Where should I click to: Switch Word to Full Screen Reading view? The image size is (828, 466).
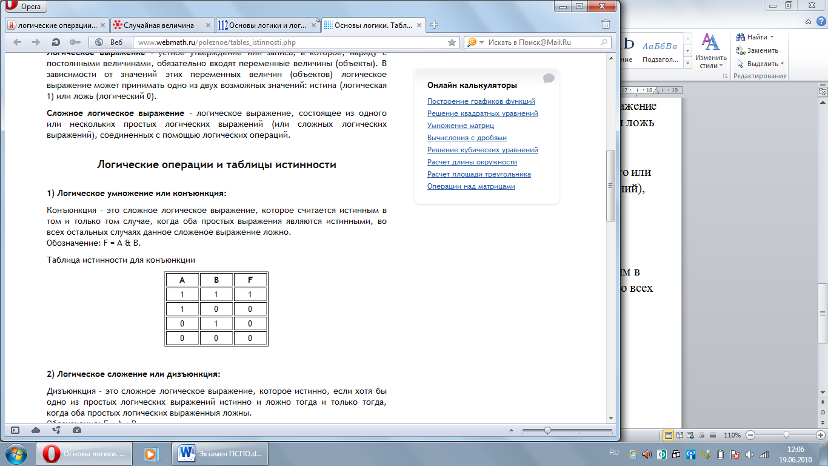(680, 435)
